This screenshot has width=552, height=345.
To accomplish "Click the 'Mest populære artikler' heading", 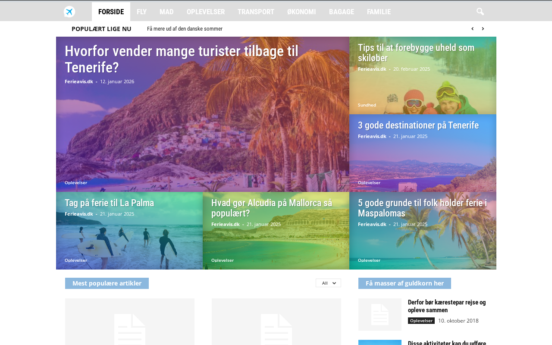I will click(x=107, y=283).
